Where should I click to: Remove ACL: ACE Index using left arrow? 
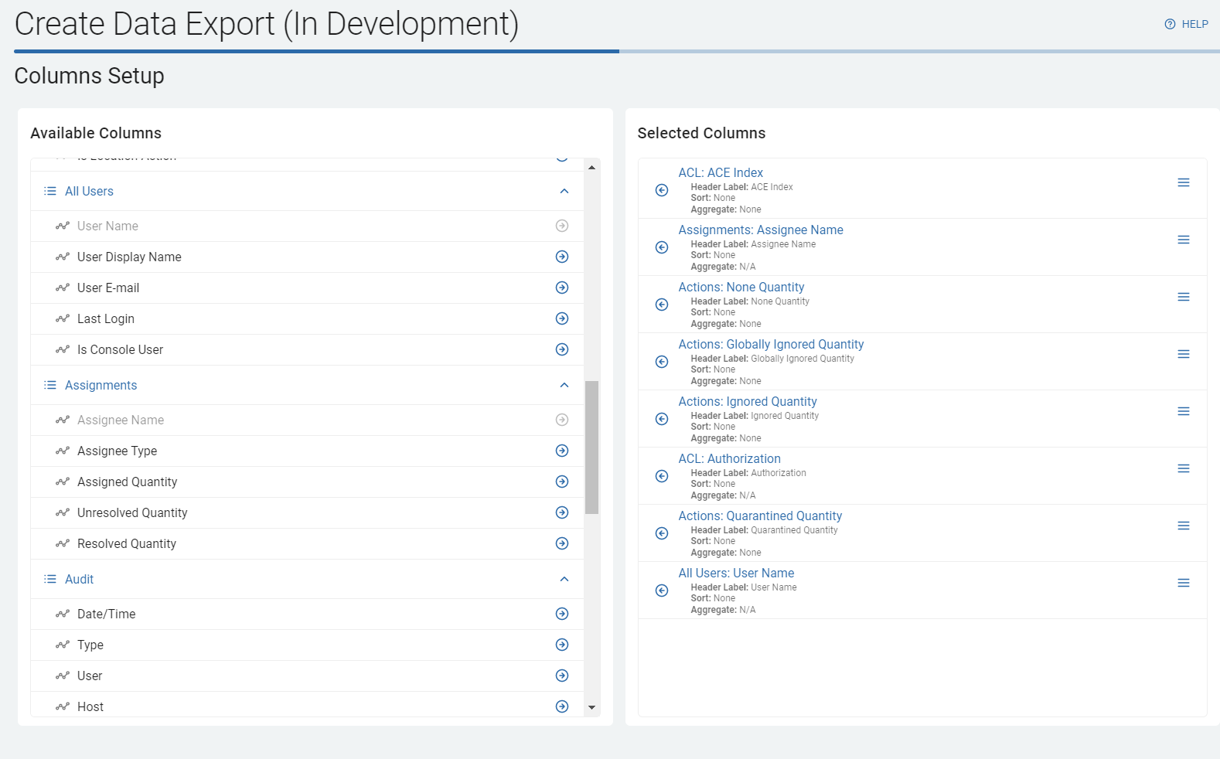point(662,190)
